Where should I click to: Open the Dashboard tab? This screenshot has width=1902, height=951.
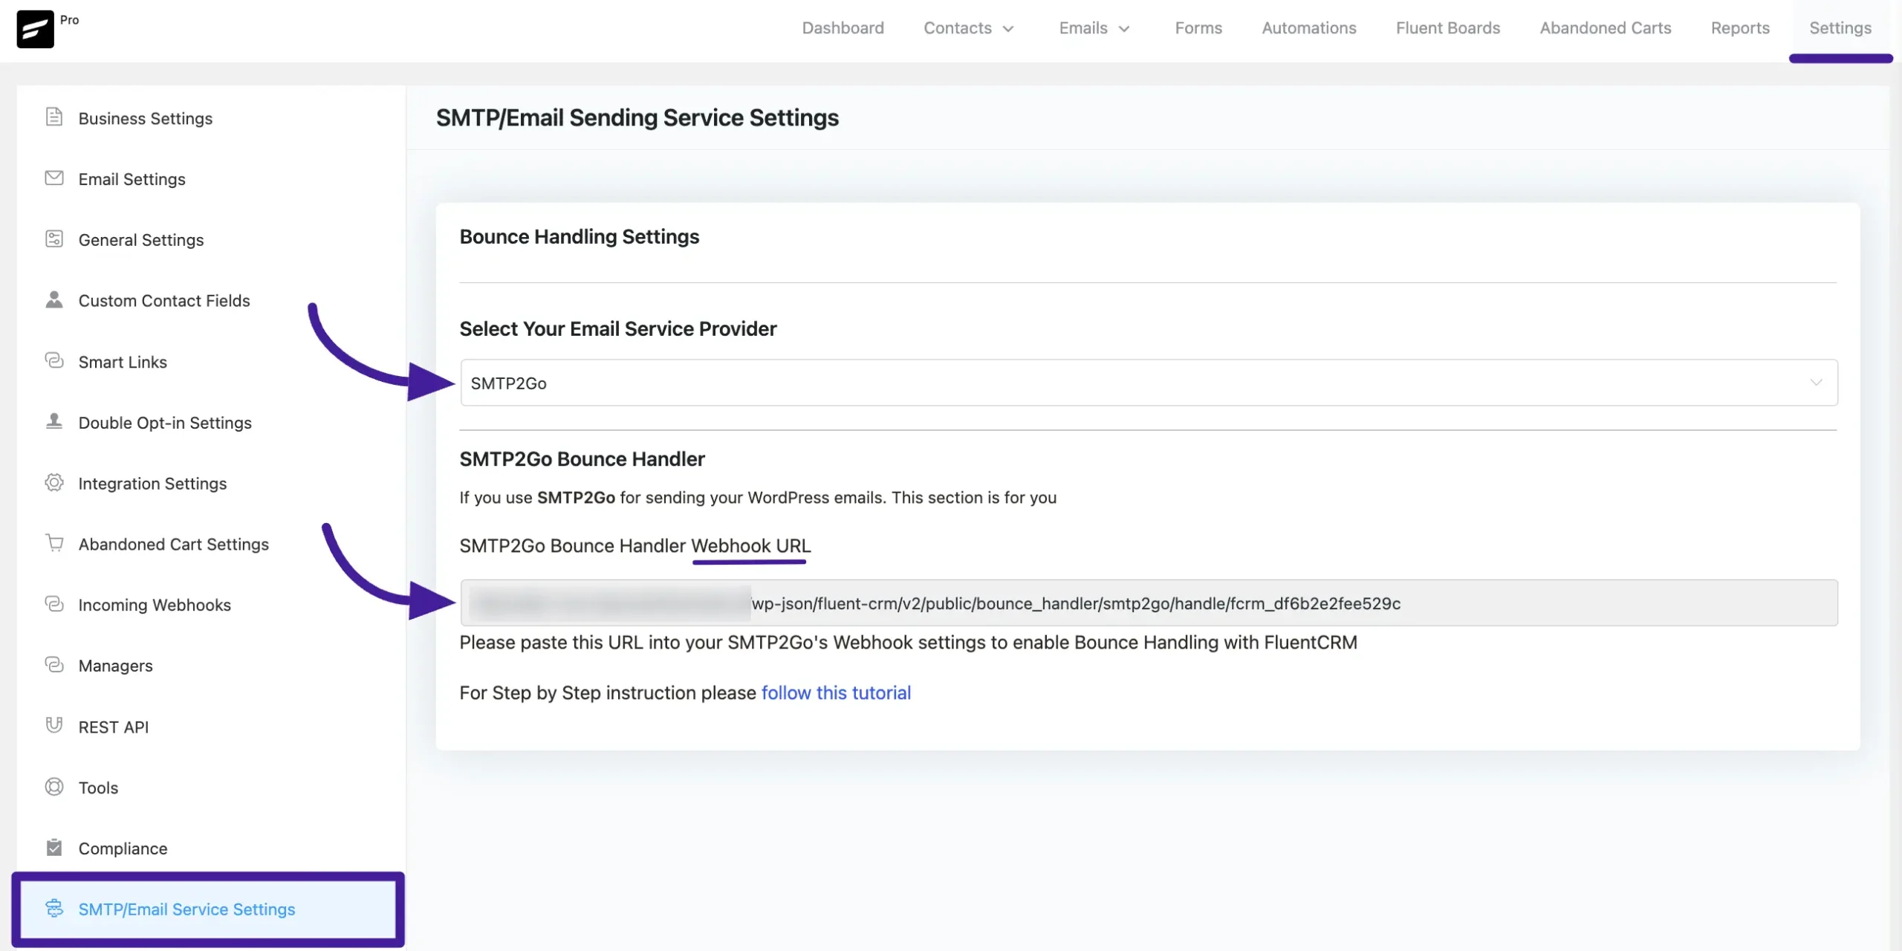pyautogui.click(x=843, y=28)
